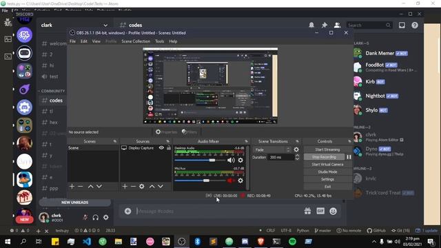Viewport: 441px width, 248px height.
Task: Toggle Discord member list icon
Action: point(337,25)
